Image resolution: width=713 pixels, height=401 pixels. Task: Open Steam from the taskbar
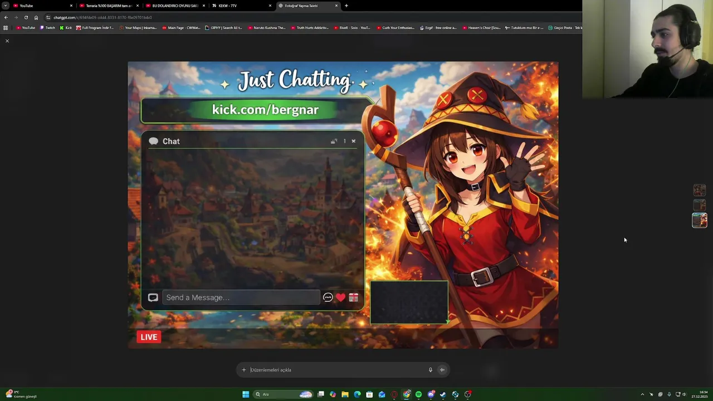pyautogui.click(x=443, y=394)
